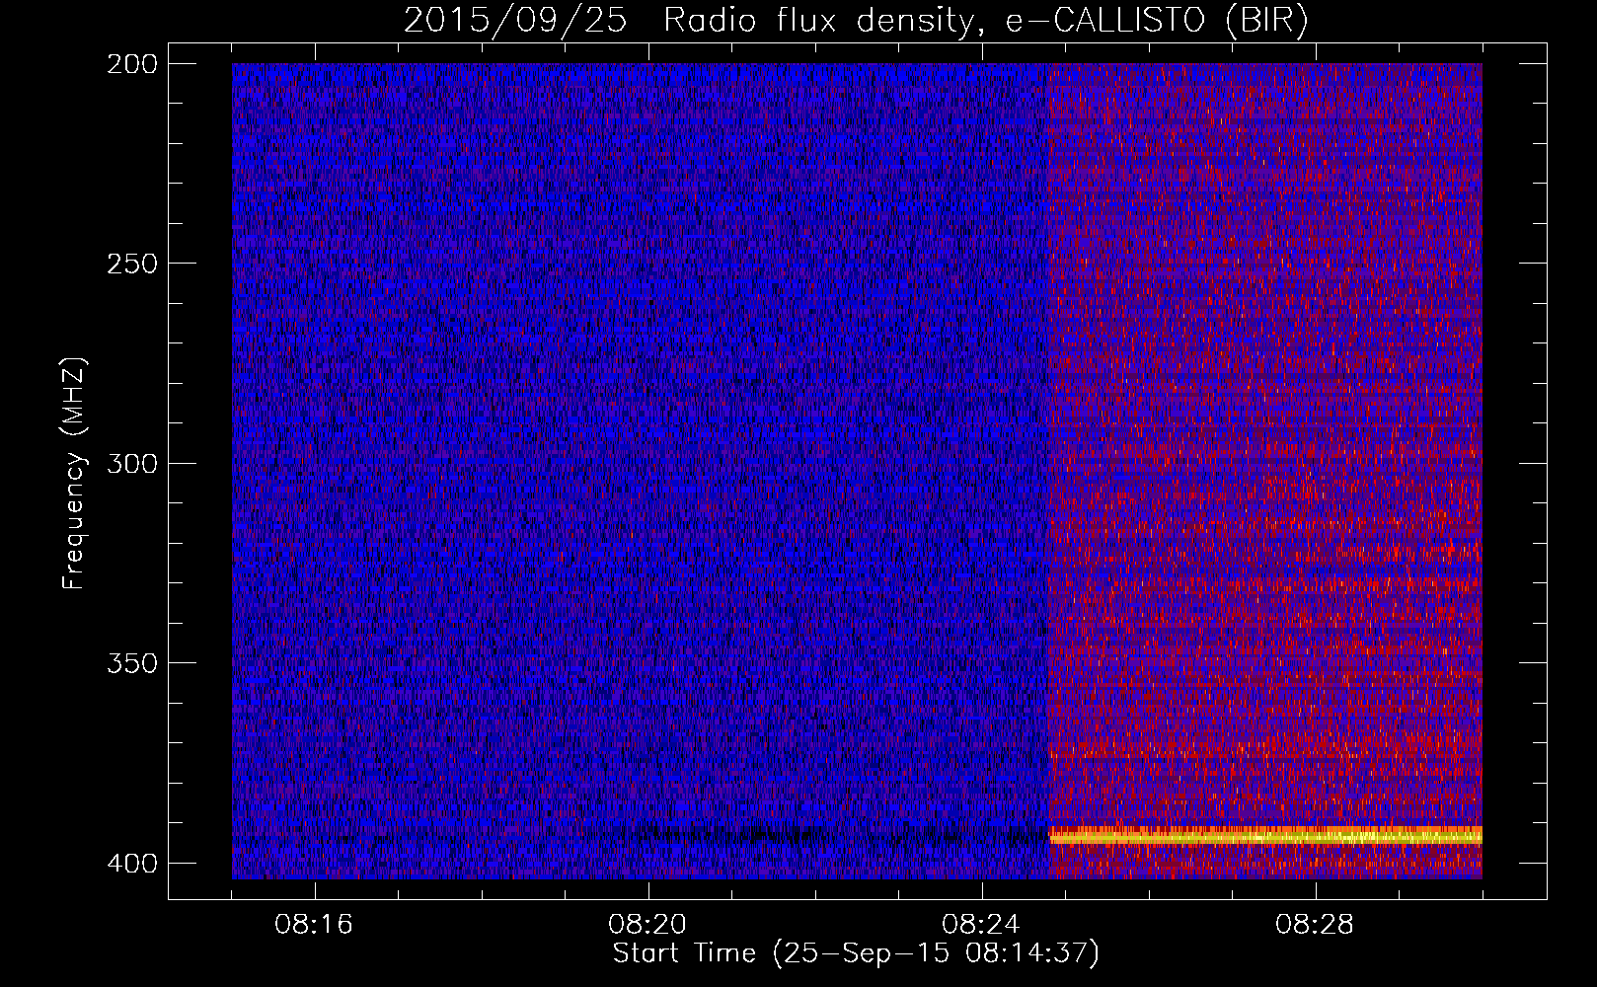Click the plot title '2015/09/25 Radio flux density, e-CALLISTO (BIR)'

856,21
